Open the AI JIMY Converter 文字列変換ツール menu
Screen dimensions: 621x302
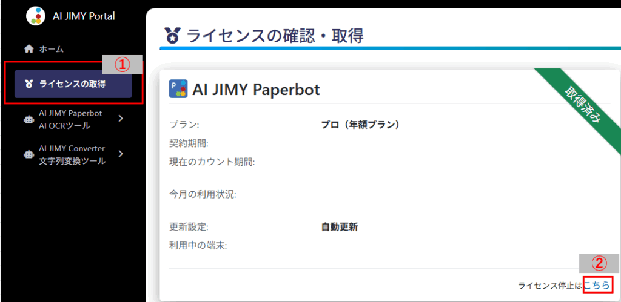72,154
